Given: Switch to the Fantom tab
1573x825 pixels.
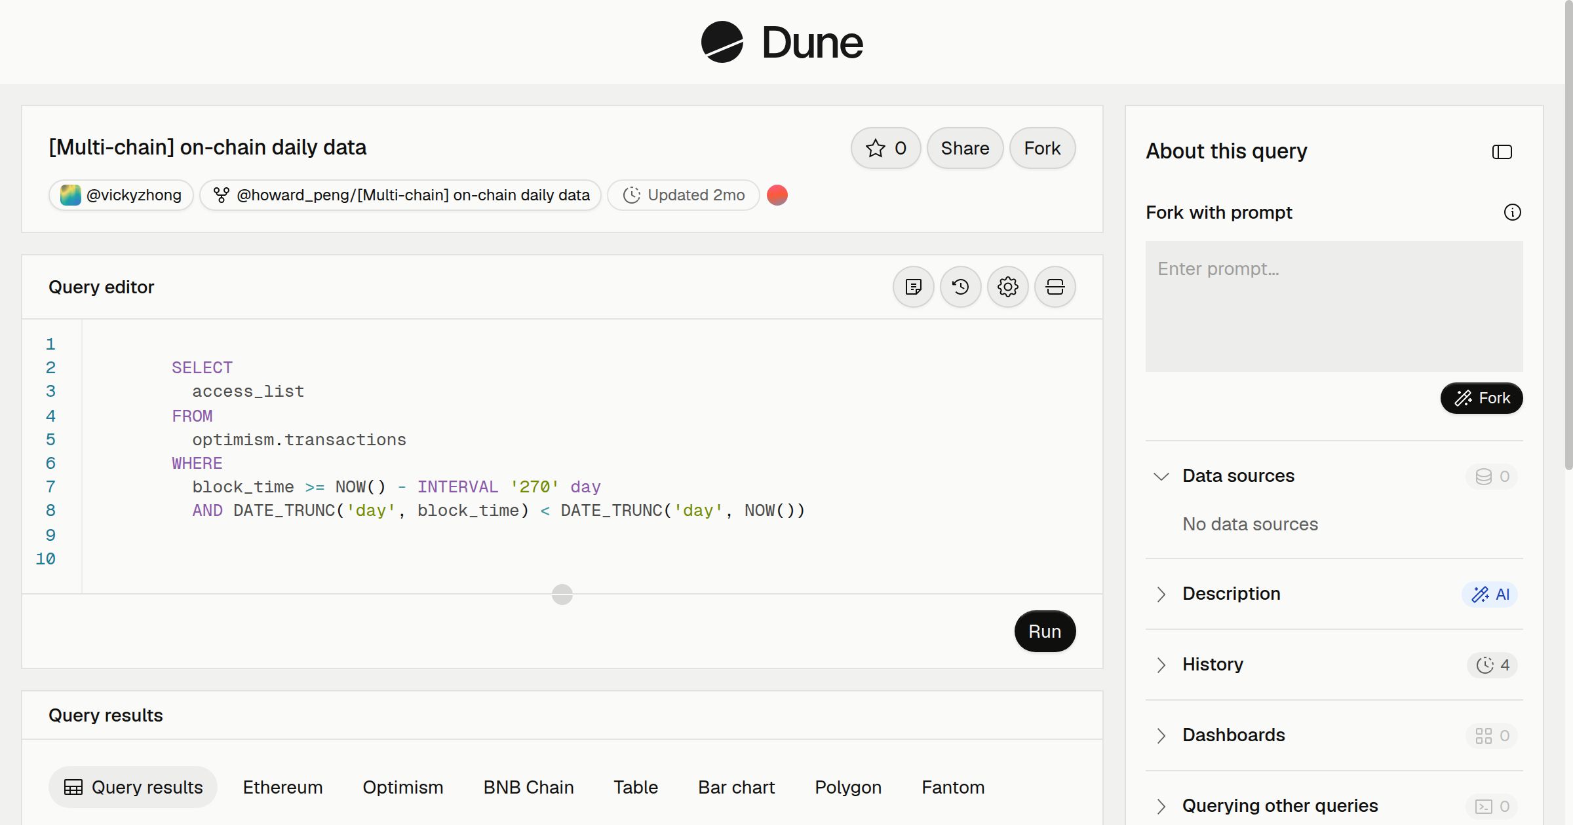Looking at the screenshot, I should point(953,787).
